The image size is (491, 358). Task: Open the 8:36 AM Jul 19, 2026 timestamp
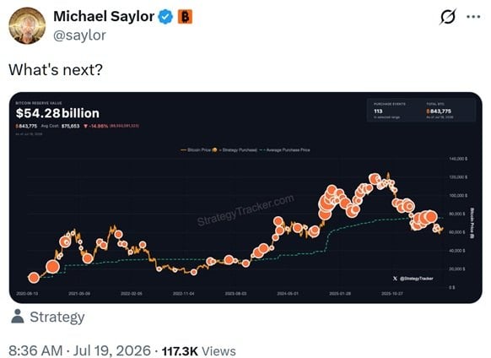point(79,350)
